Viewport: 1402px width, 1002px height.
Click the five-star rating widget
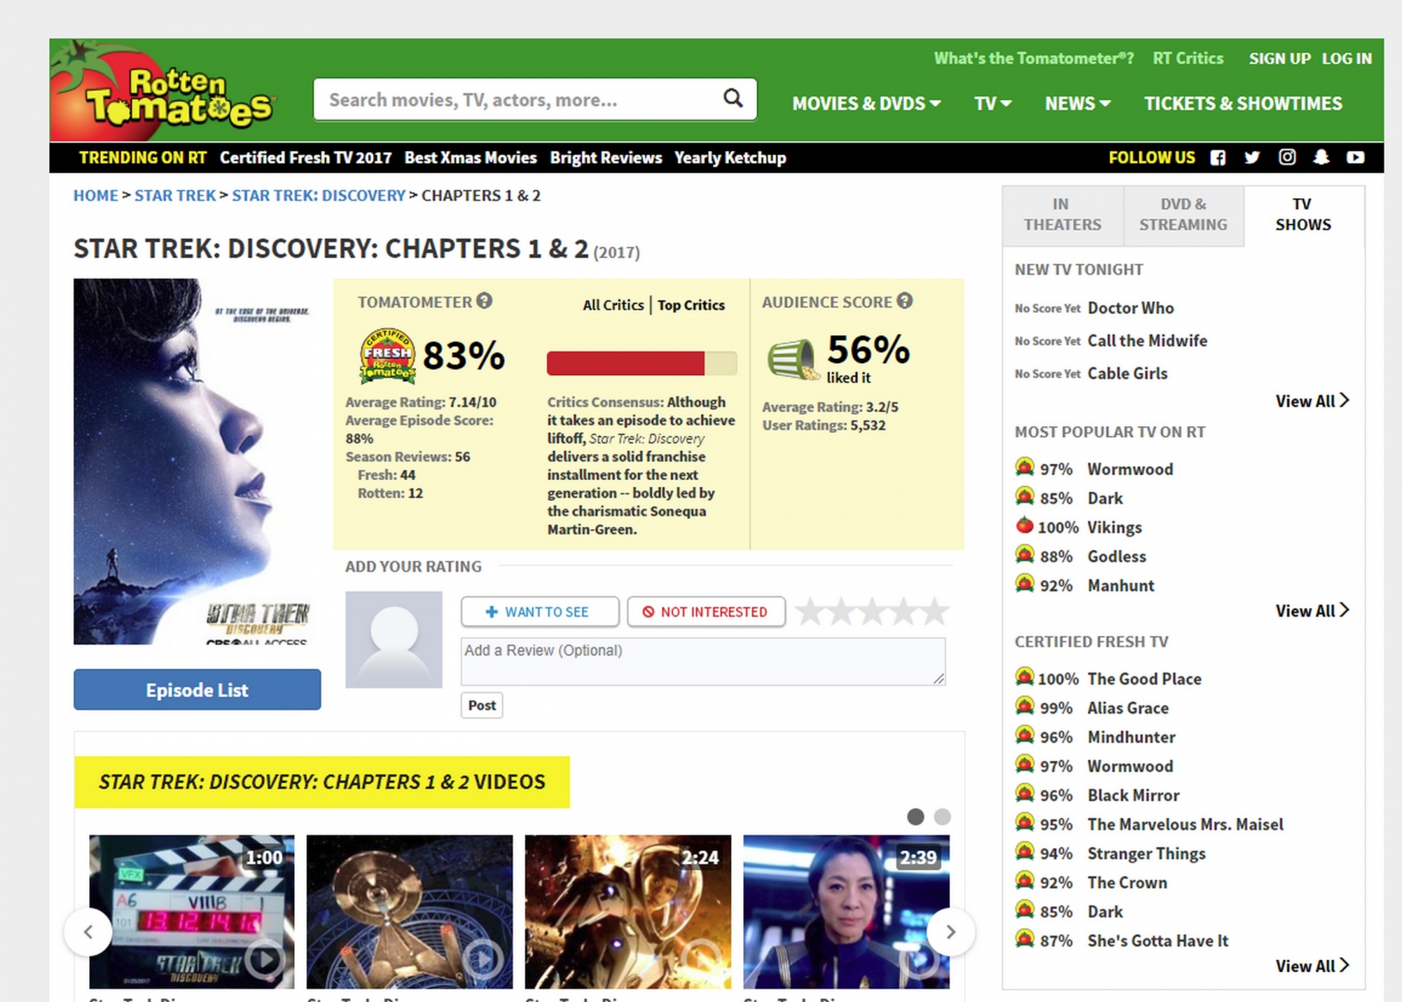click(873, 612)
